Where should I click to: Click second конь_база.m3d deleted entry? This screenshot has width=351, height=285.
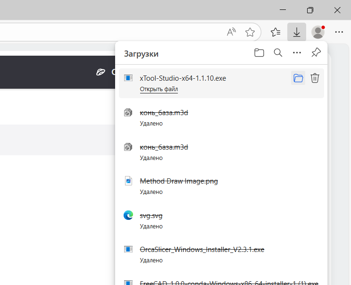pos(221,152)
